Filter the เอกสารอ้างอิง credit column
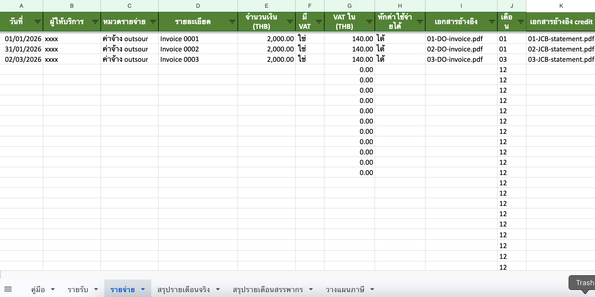The image size is (595, 297). (x=592, y=22)
